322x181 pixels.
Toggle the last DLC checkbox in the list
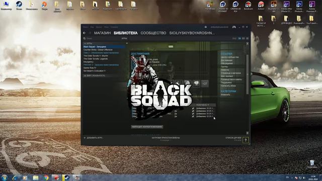pyautogui.click(x=193, y=116)
